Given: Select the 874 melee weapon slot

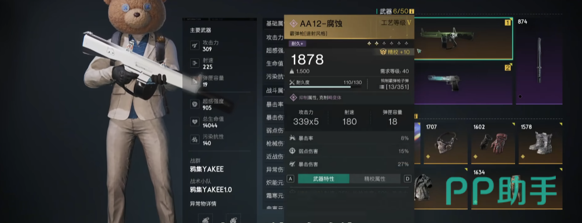Looking at the screenshot, I should point(539,61).
